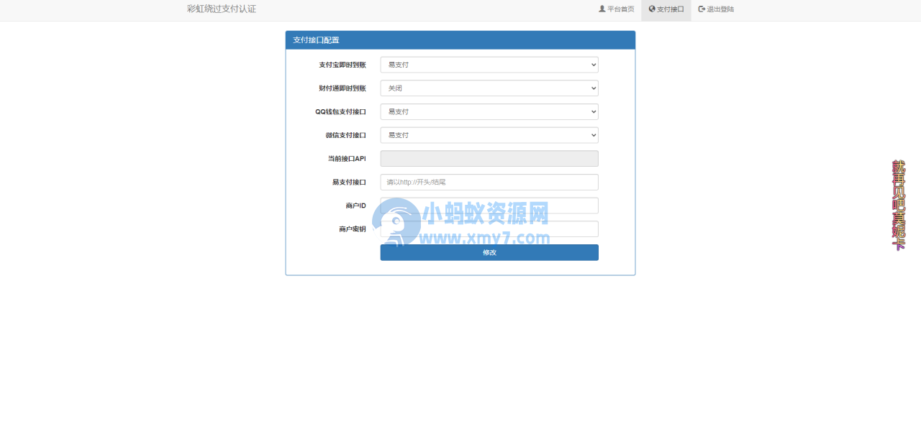This screenshot has height=447, width=921.
Task: Open the 支付宝即时到账 dropdown
Action: click(489, 65)
